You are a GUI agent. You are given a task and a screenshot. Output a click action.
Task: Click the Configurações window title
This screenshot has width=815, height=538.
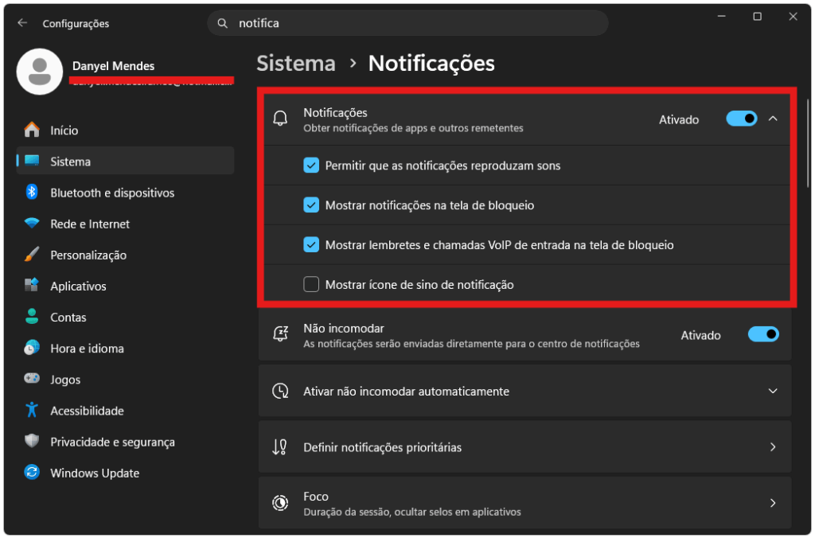pos(76,23)
